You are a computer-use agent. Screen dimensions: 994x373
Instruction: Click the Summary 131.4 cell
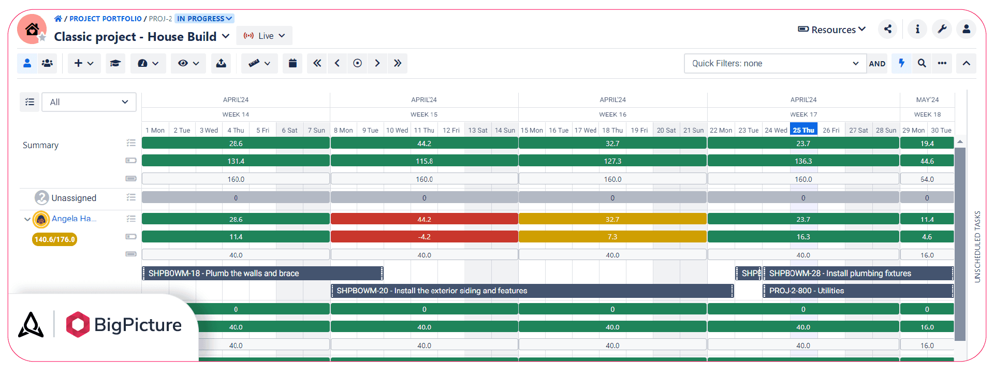(236, 161)
